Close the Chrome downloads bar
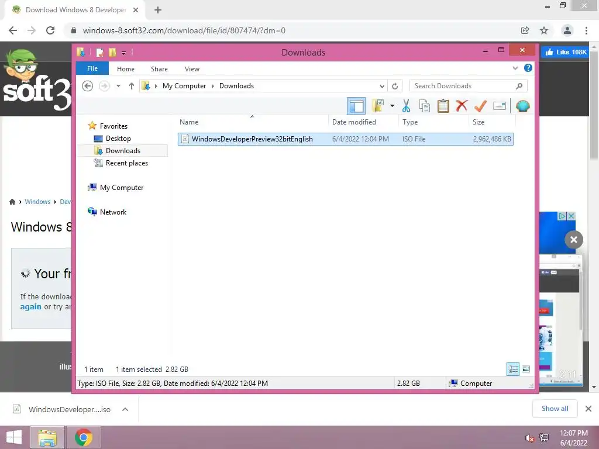The height and width of the screenshot is (449, 599). [x=588, y=409]
